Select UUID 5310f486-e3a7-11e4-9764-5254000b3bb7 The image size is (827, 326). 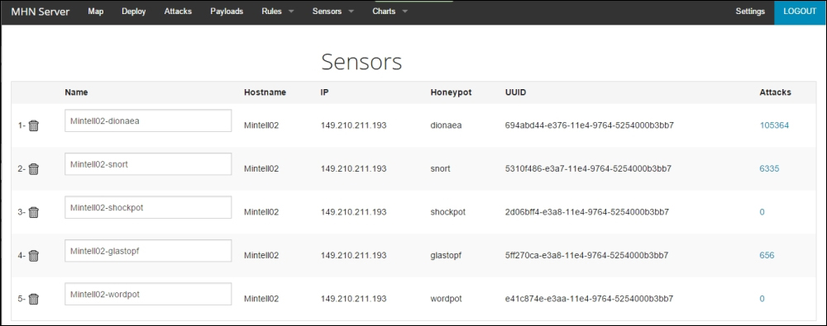[588, 168]
